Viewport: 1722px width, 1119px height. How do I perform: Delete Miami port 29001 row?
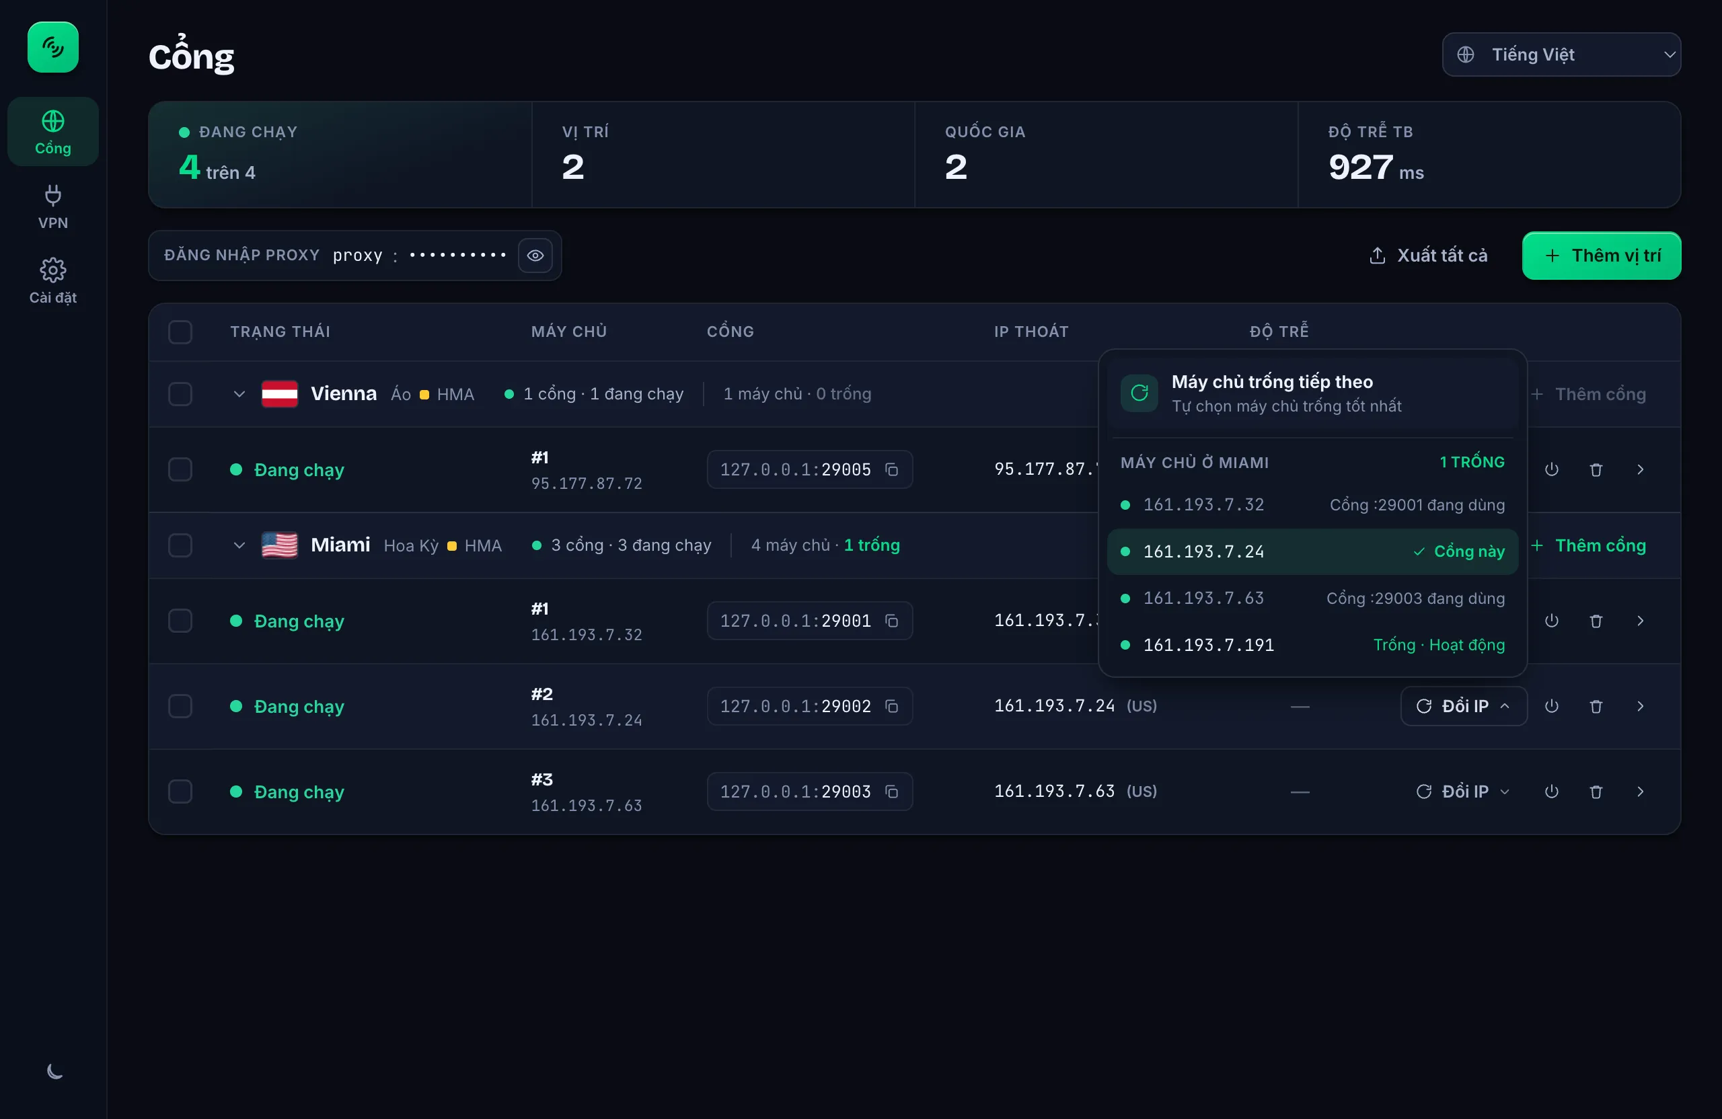[x=1596, y=621]
